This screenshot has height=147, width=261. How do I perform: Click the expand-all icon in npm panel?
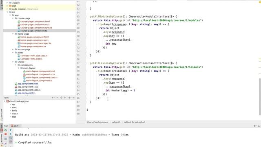click(65, 98)
